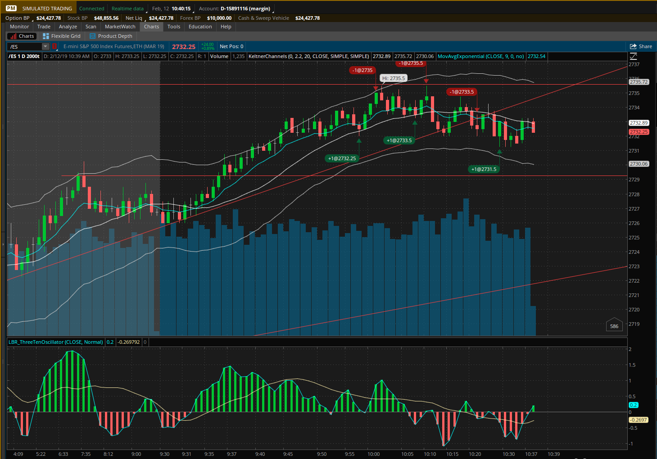Click the Share arrow icon

[x=633, y=46]
